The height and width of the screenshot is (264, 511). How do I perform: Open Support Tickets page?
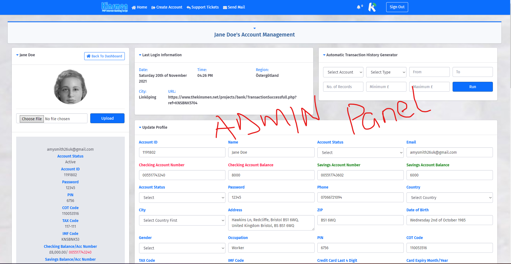(x=203, y=7)
